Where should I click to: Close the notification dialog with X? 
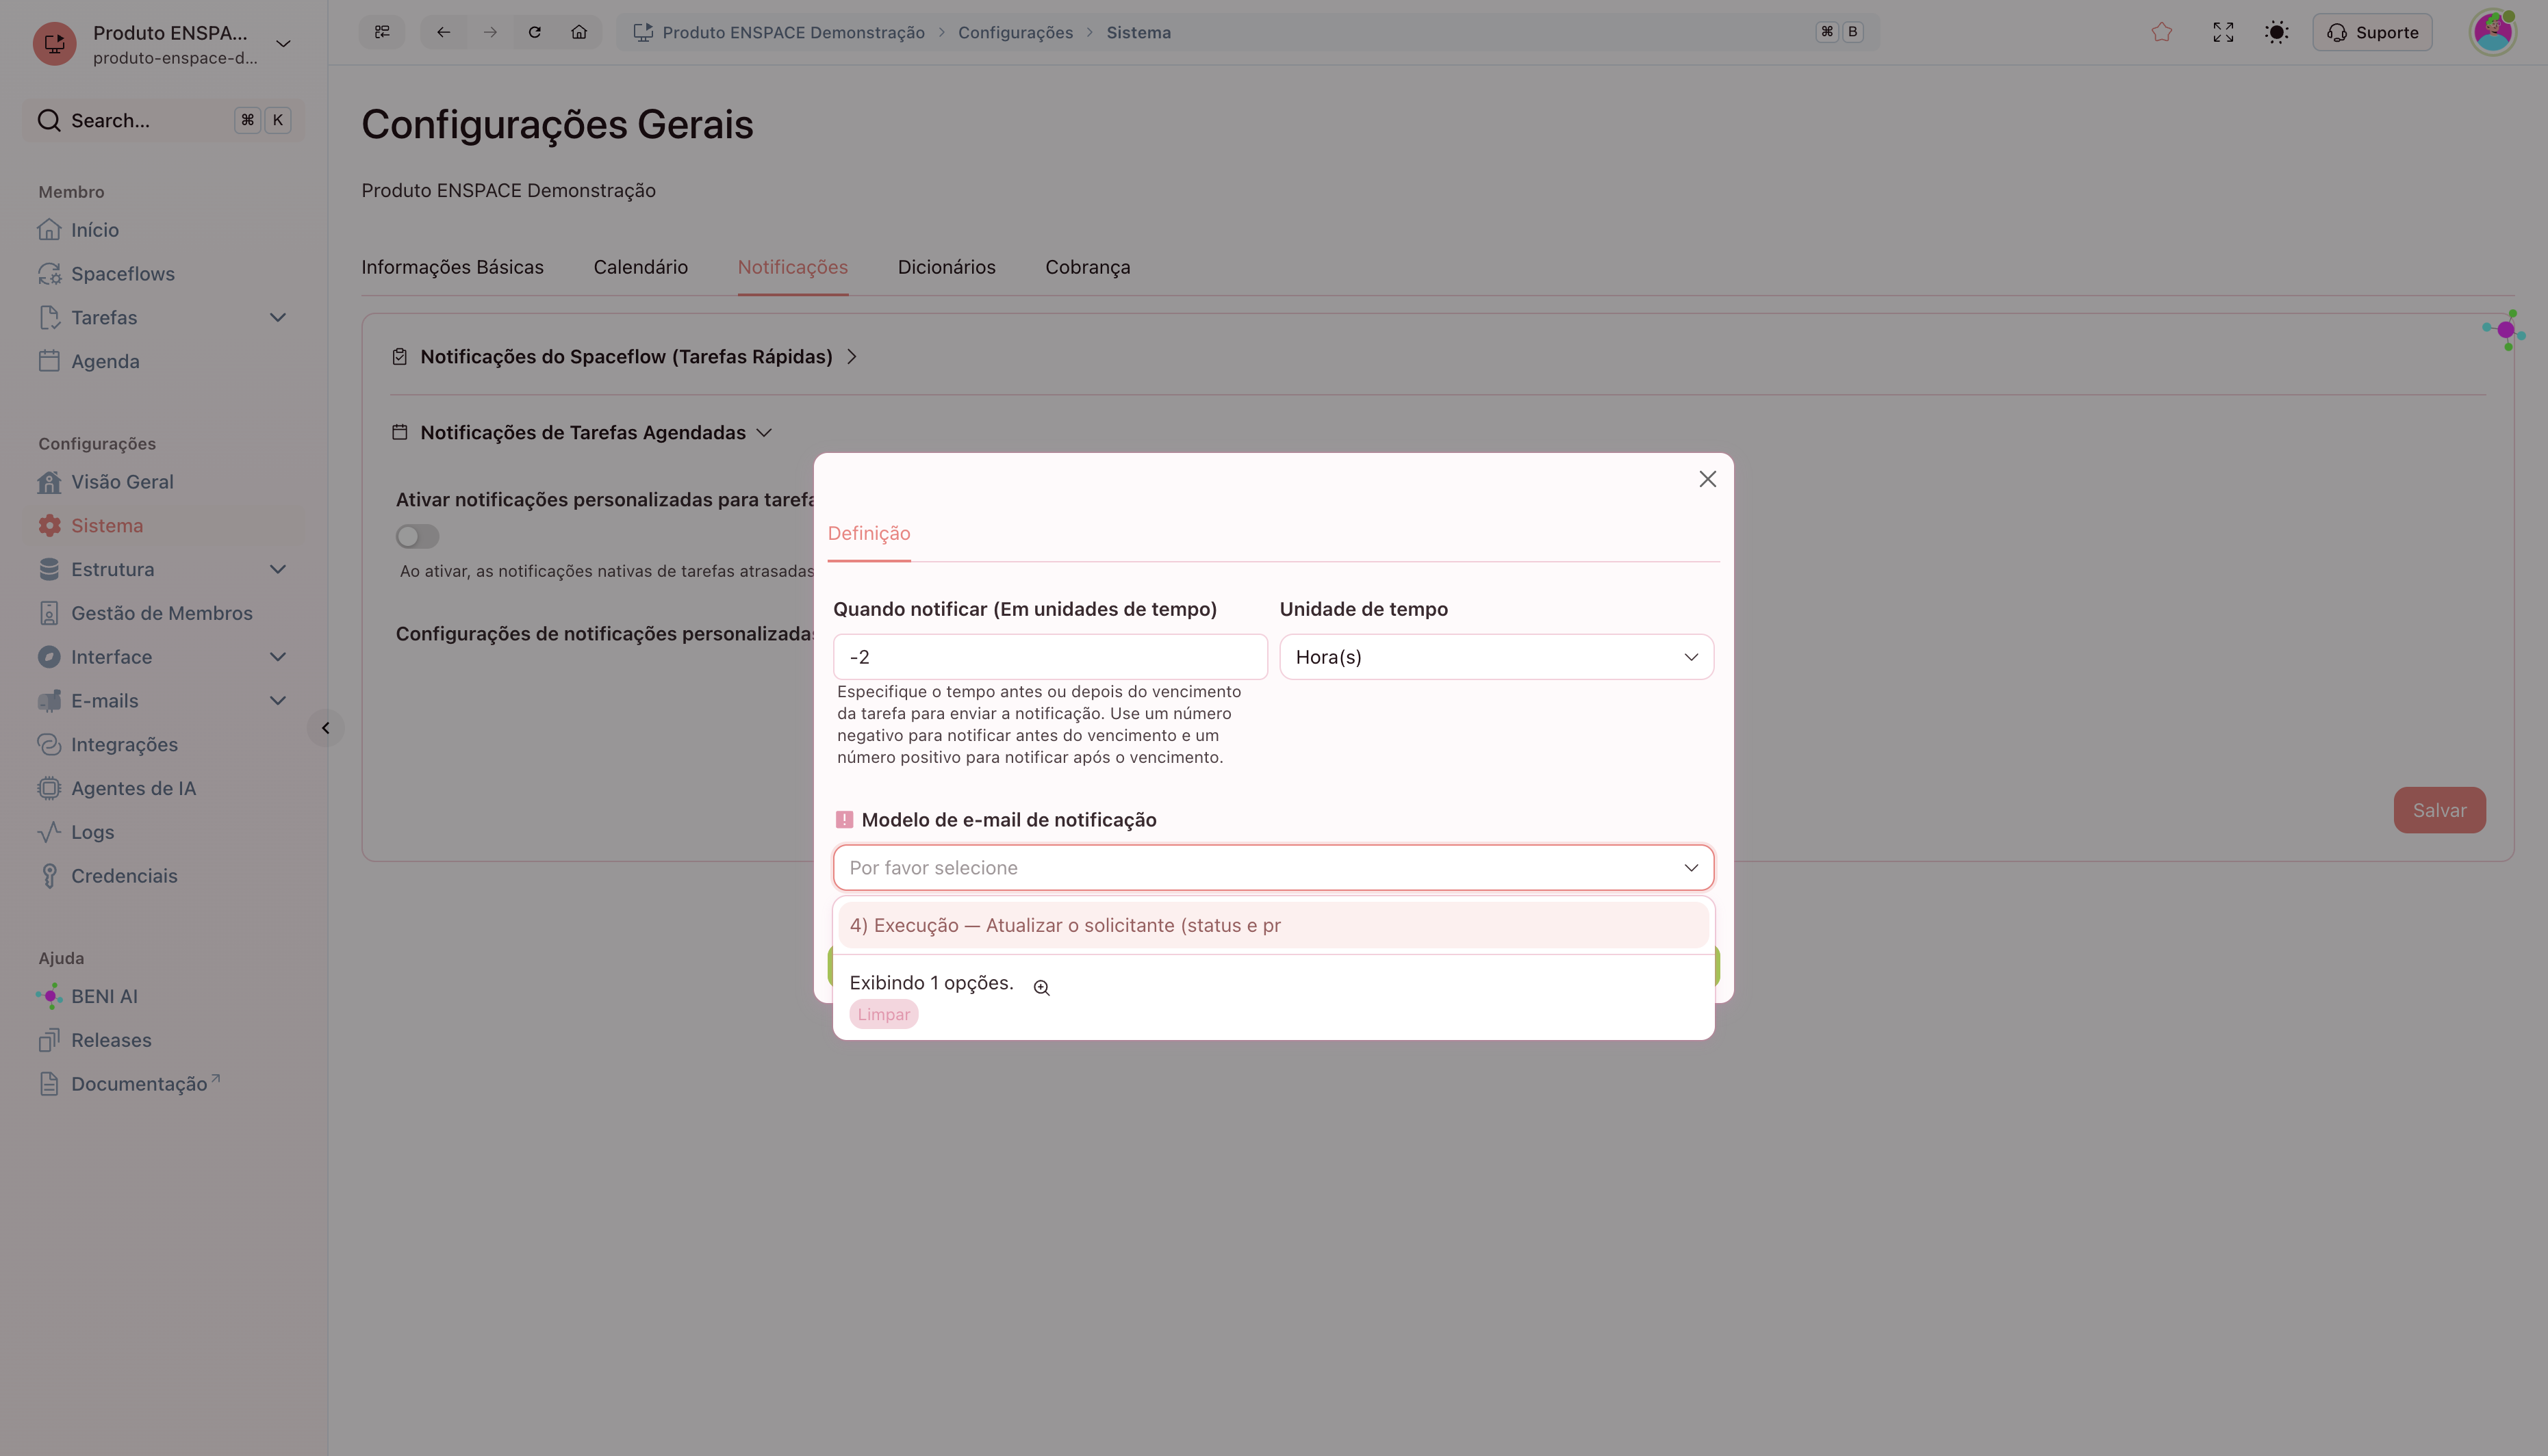pyautogui.click(x=1707, y=479)
